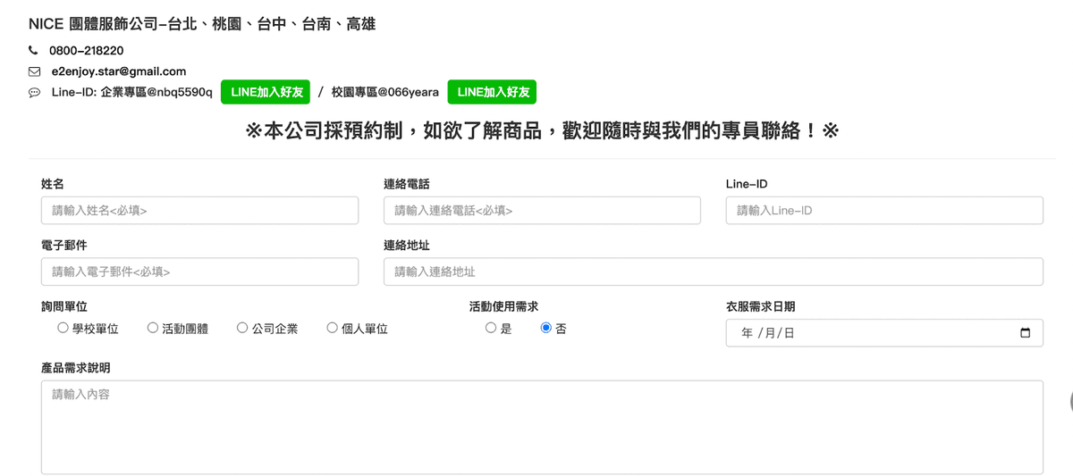Screen dimensions: 1073x476
Task: Click the 本公司採預約制 notice heading
Action: (x=542, y=131)
